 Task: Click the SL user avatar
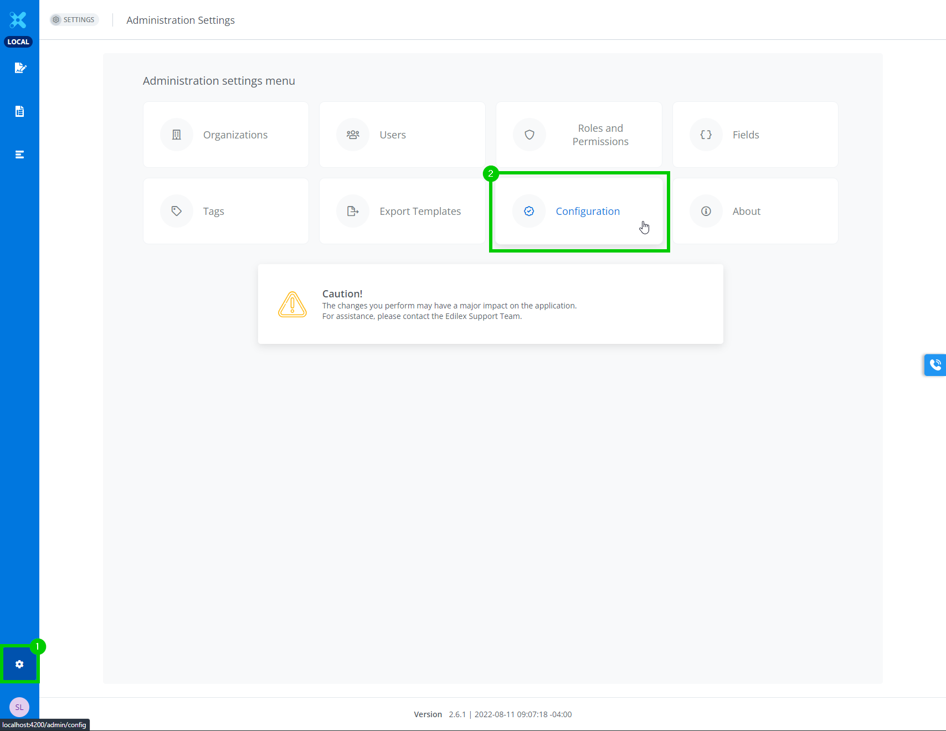point(19,707)
